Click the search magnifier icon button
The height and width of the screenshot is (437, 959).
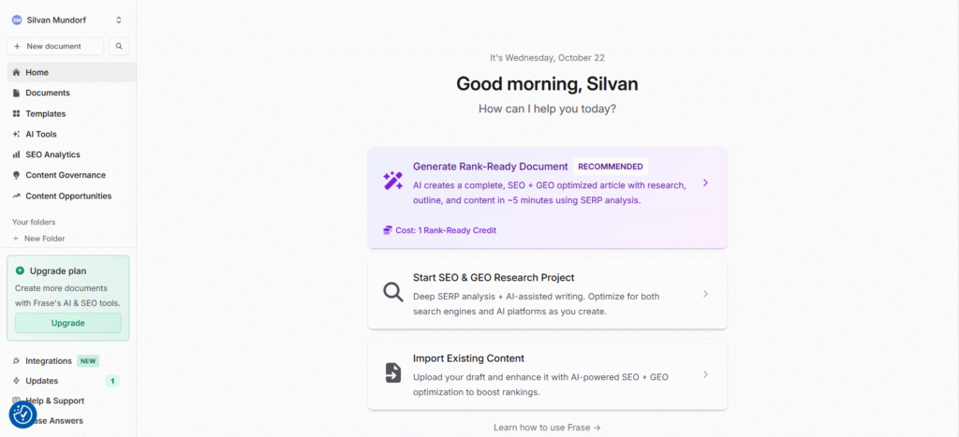tap(119, 46)
